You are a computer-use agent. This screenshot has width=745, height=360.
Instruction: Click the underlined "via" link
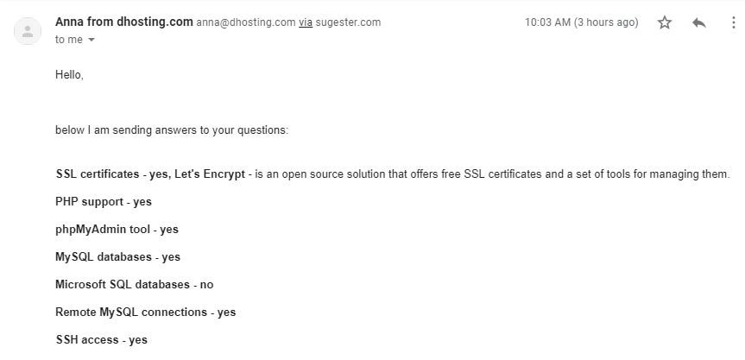(x=306, y=22)
